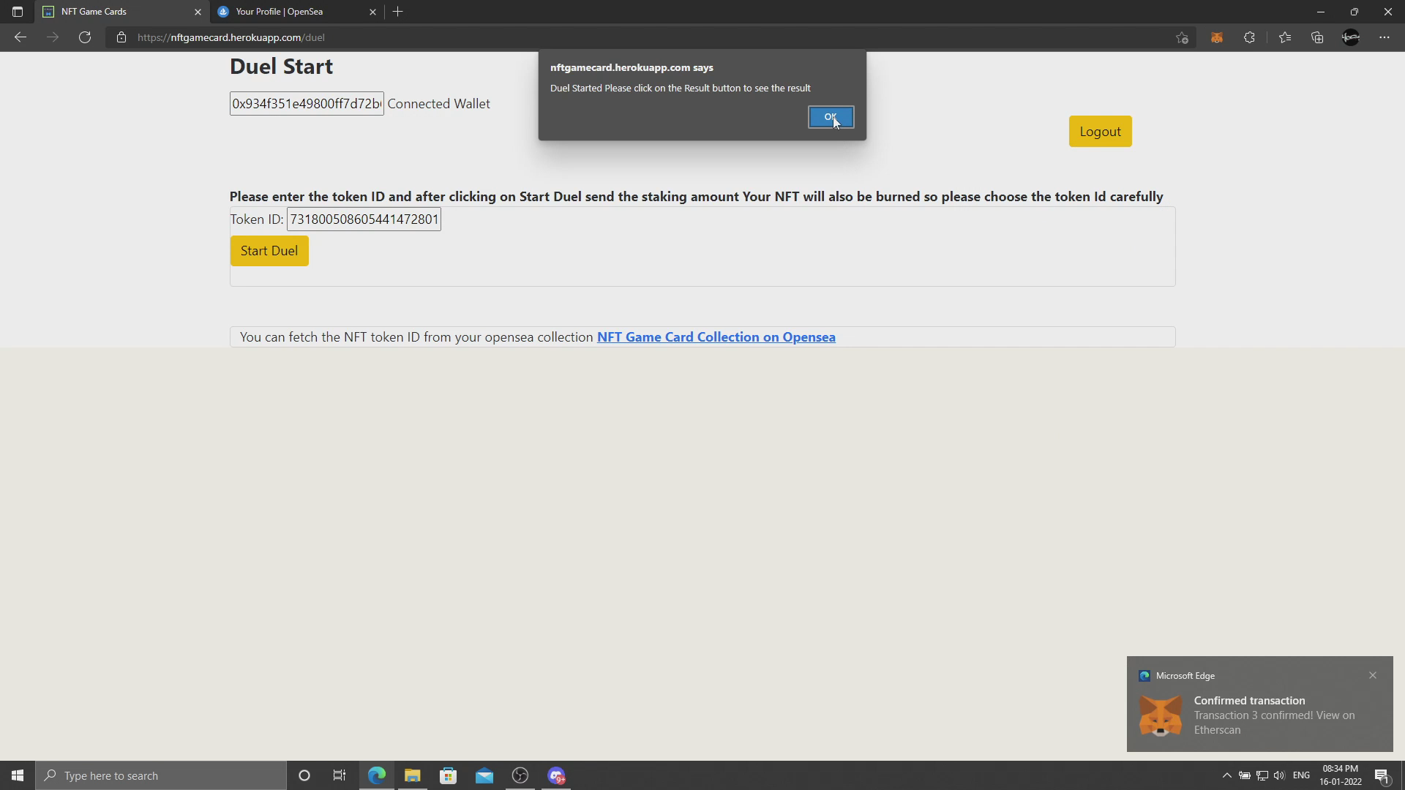Focus the Token ID input field
The width and height of the screenshot is (1405, 790).
pos(364,219)
